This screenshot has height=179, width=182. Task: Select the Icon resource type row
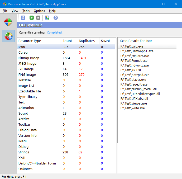(66, 47)
